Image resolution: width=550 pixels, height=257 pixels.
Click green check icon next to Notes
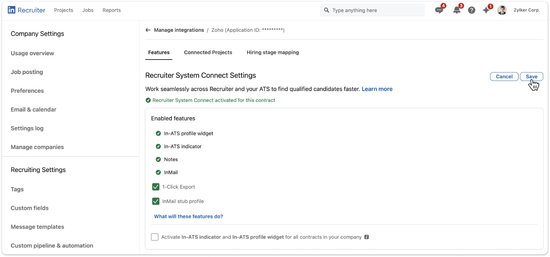(158, 159)
